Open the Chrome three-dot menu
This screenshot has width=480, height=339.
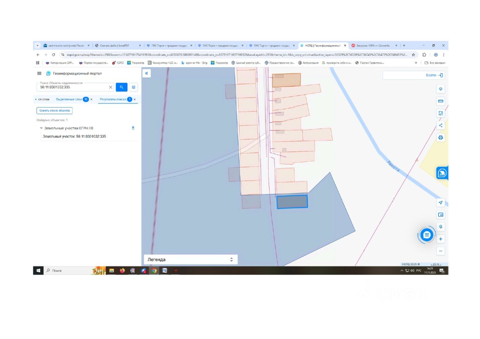click(x=444, y=54)
